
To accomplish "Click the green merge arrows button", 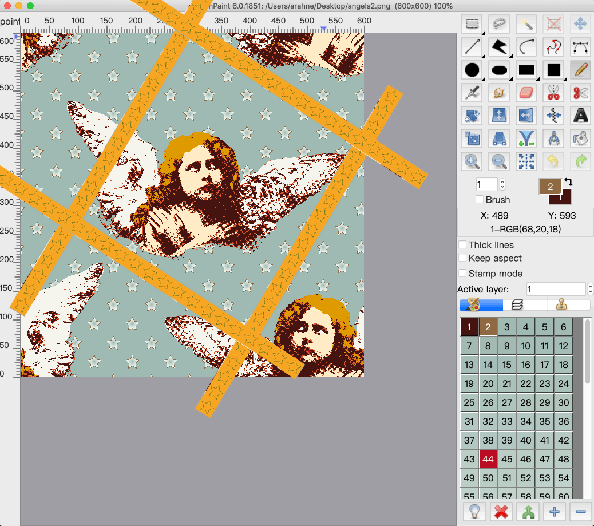I will 528,512.
